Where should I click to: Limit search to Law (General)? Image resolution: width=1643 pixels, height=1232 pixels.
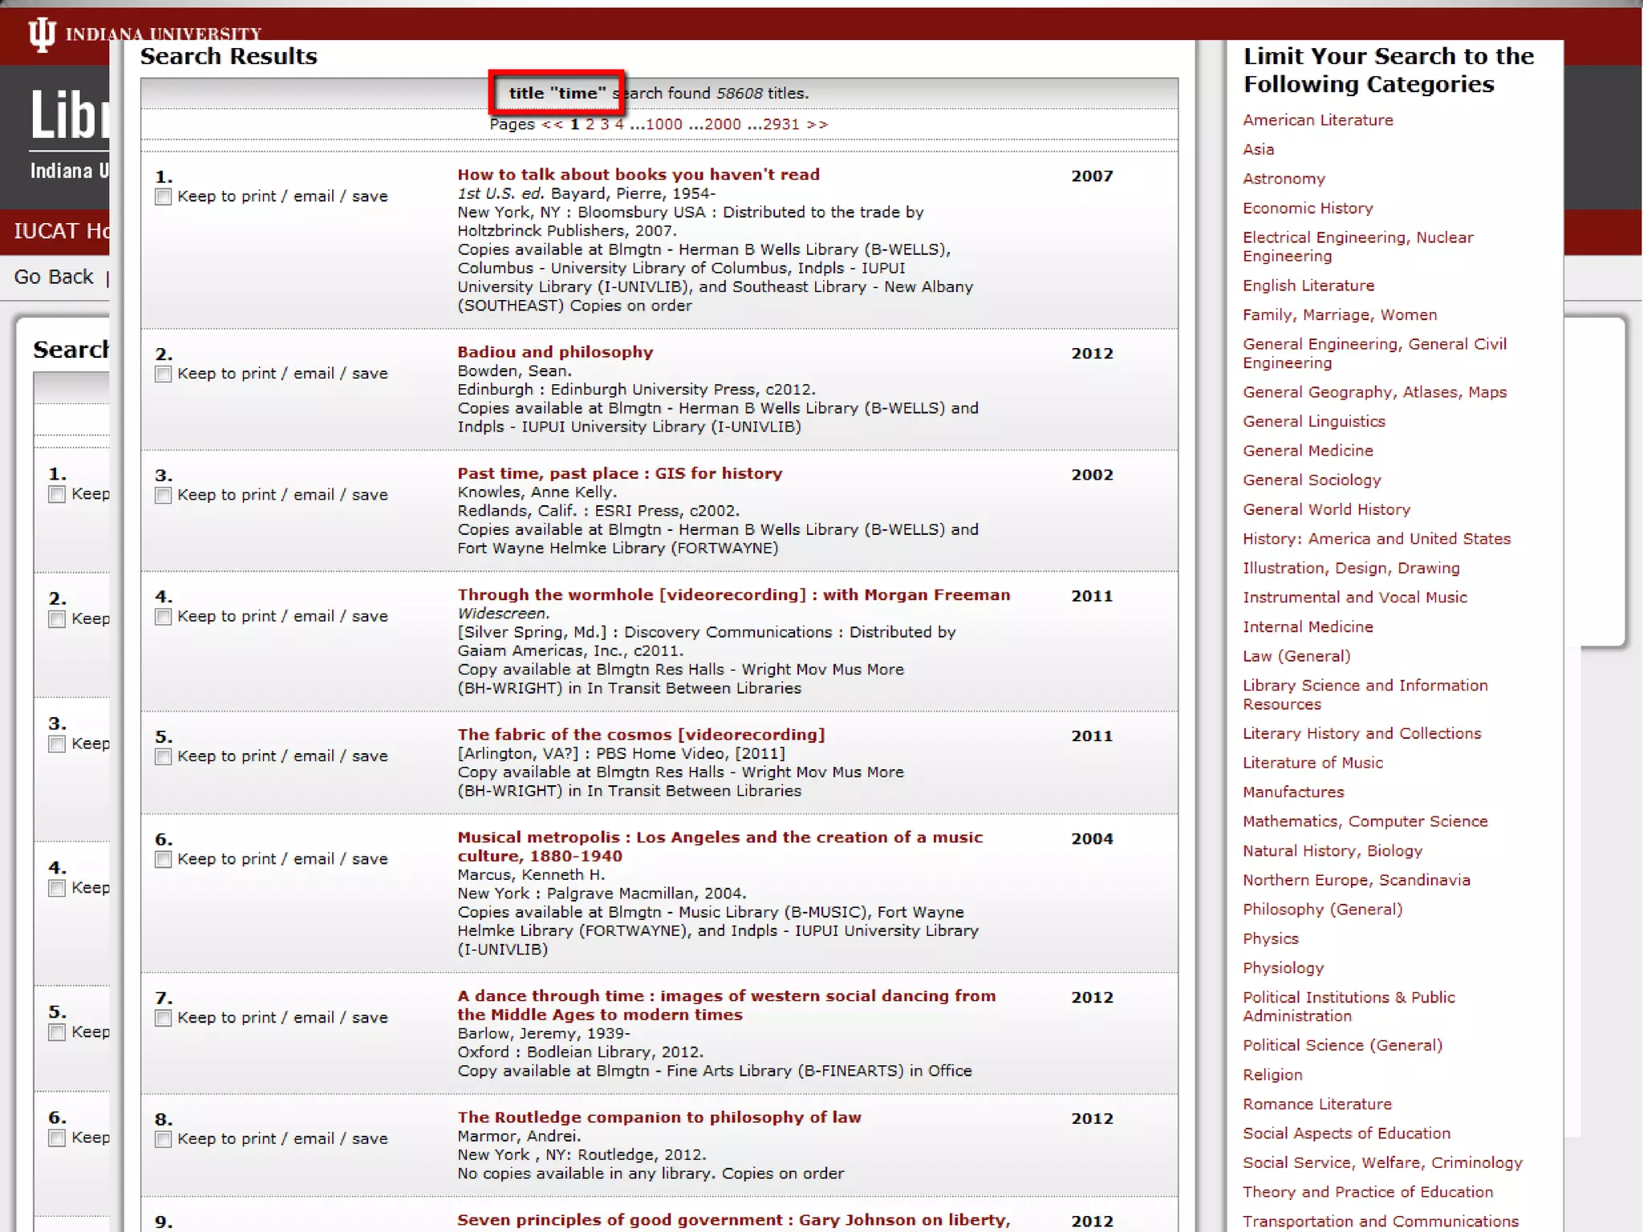tap(1296, 656)
